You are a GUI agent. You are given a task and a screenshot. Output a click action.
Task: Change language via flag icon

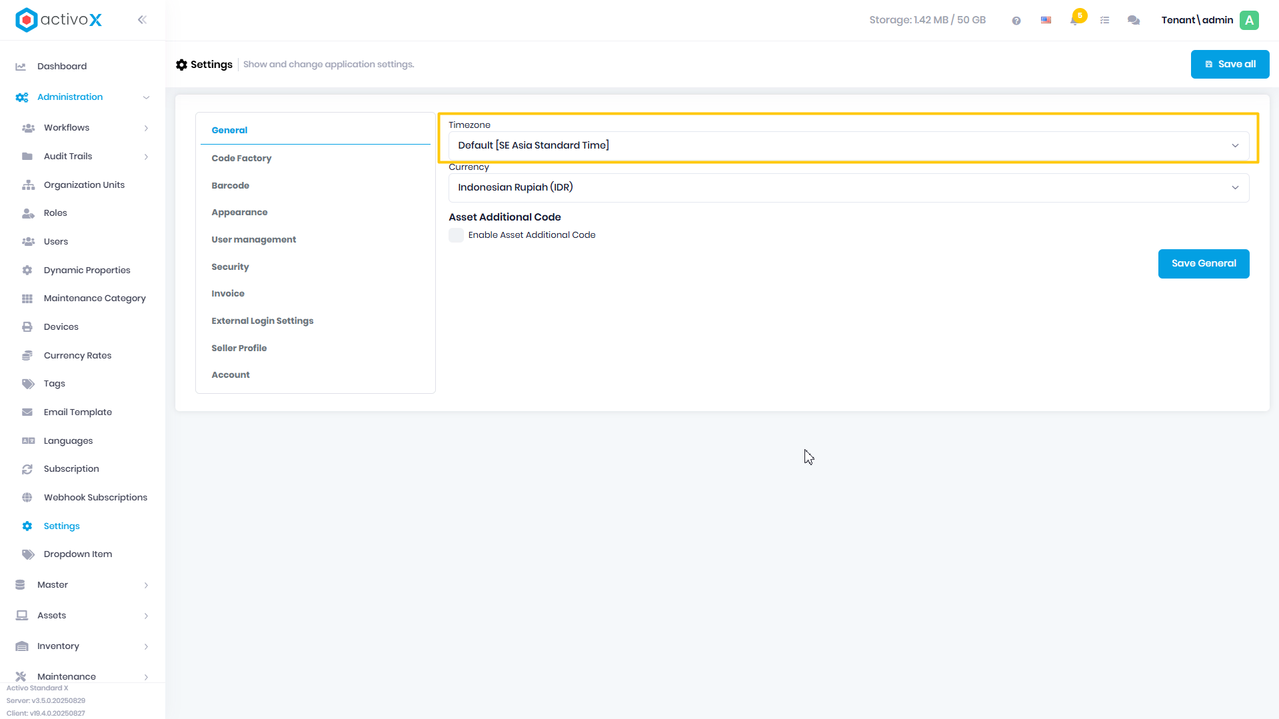1046,21
